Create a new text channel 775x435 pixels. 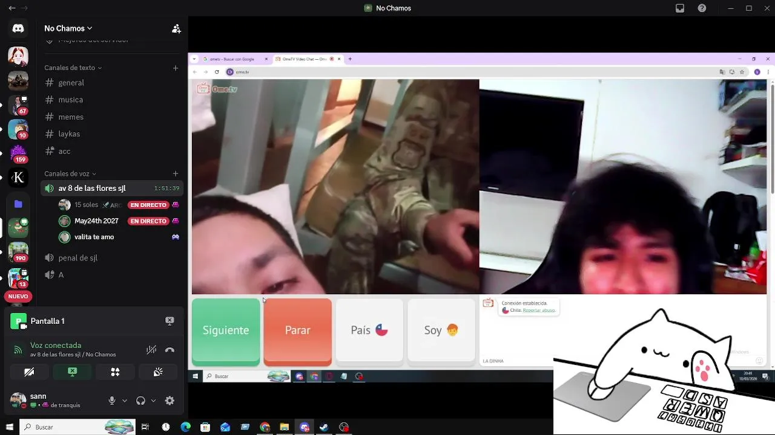tap(176, 68)
